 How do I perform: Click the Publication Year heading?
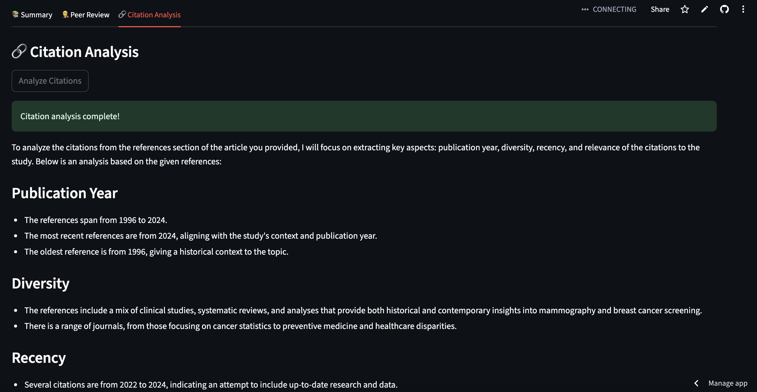coord(65,193)
